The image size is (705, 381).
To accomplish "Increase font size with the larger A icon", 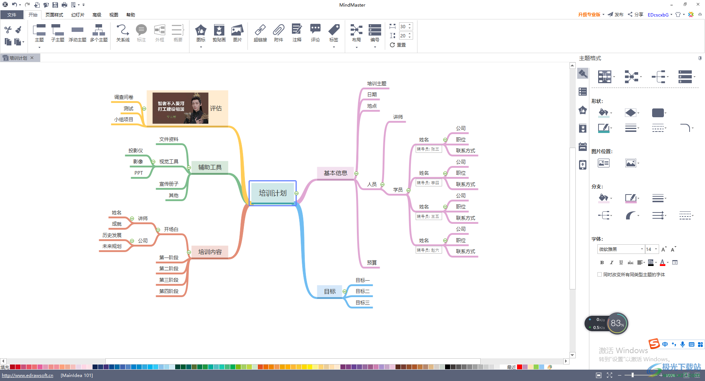I will click(664, 249).
